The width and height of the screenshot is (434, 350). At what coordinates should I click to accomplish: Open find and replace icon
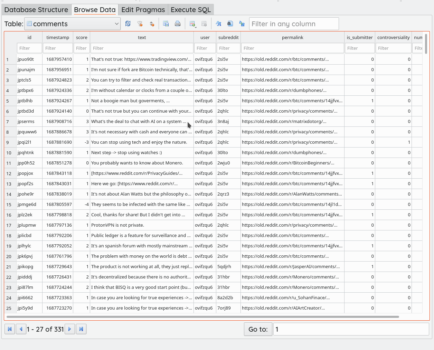(242, 24)
